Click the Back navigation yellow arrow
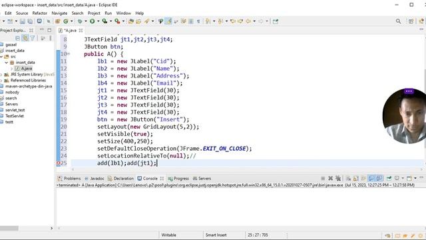This screenshot has width=426, height=240. tap(248, 21)
